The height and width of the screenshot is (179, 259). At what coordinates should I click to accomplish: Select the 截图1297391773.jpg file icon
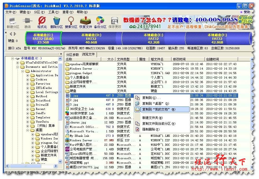(67, 167)
